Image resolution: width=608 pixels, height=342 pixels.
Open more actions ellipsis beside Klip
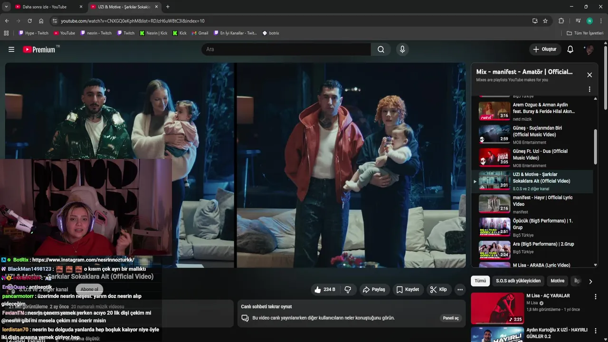point(460,289)
